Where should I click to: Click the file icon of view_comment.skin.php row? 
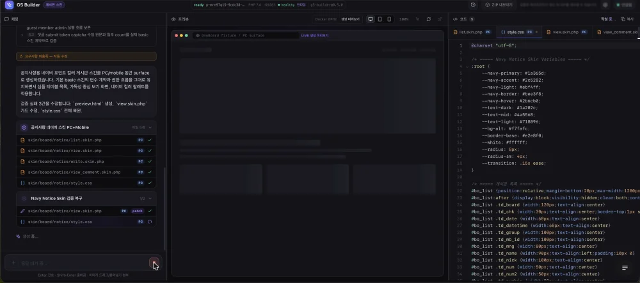click(23, 172)
